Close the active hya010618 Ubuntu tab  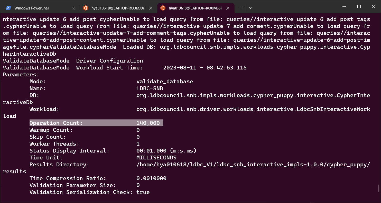228,8
